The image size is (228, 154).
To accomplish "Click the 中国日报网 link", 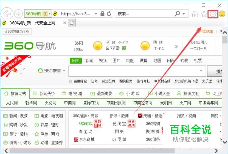I will pyautogui.click(x=116, y=103).
